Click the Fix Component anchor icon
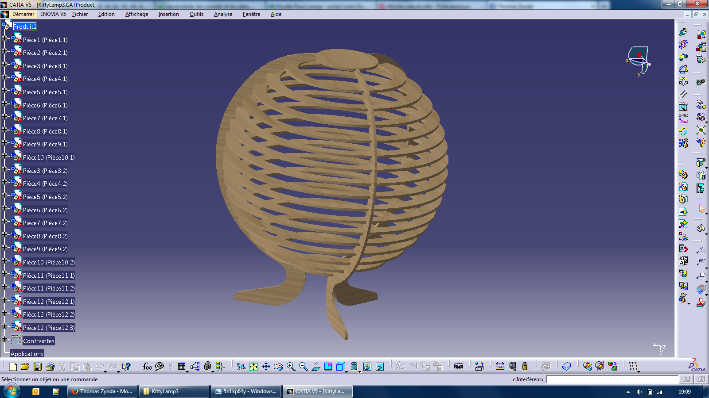Image resolution: width=709 pixels, height=398 pixels. [683, 81]
